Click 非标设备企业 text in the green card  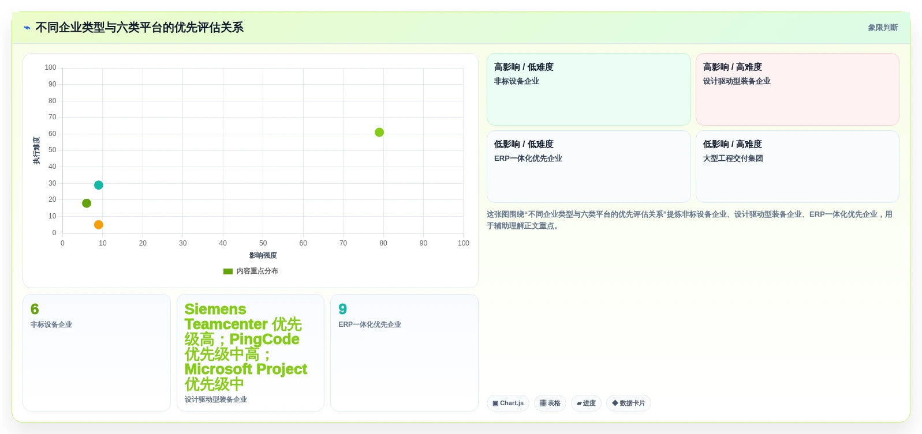517,81
